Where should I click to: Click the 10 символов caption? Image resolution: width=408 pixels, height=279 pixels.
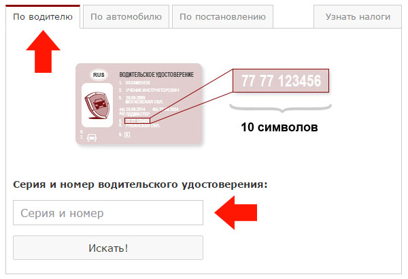click(x=279, y=127)
